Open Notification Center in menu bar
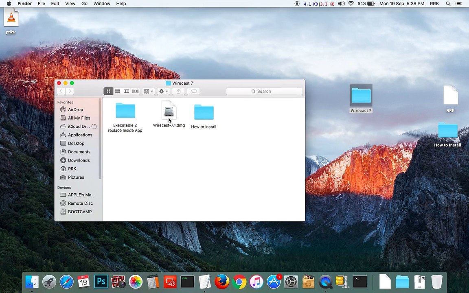Screen dimensions: 469x293 tap(458, 4)
